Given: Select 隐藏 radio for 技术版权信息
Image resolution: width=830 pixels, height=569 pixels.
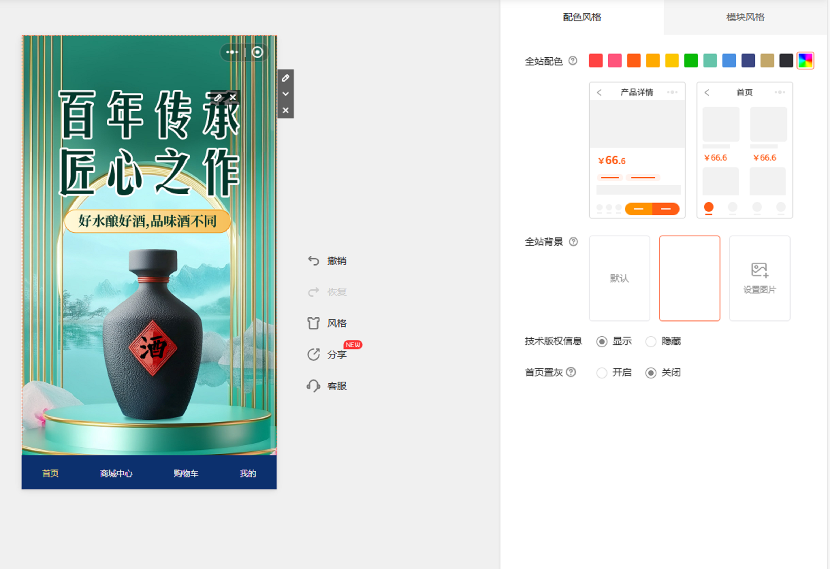Looking at the screenshot, I should point(651,342).
